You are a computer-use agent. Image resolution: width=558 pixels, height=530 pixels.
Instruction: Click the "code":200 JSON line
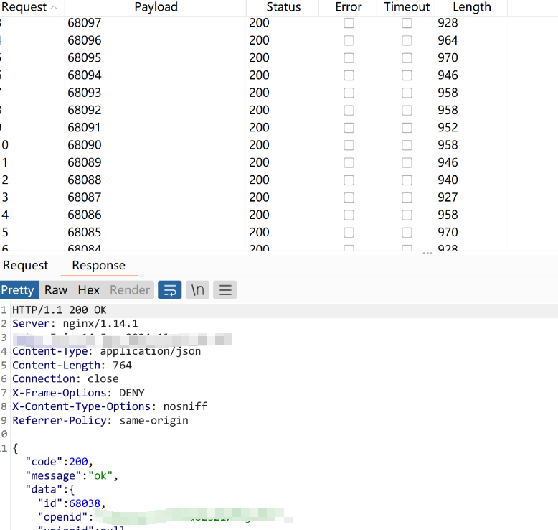[x=59, y=462]
